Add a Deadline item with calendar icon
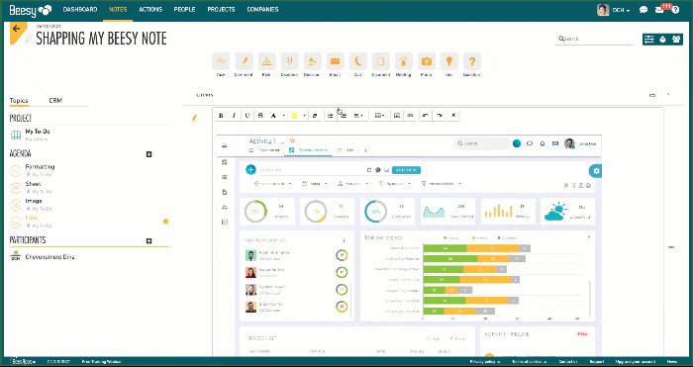 coord(289,61)
